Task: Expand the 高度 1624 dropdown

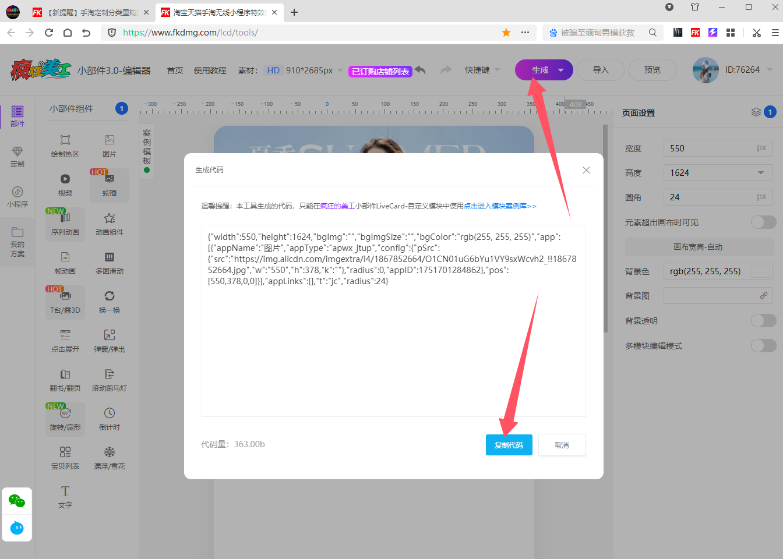Action: (761, 173)
